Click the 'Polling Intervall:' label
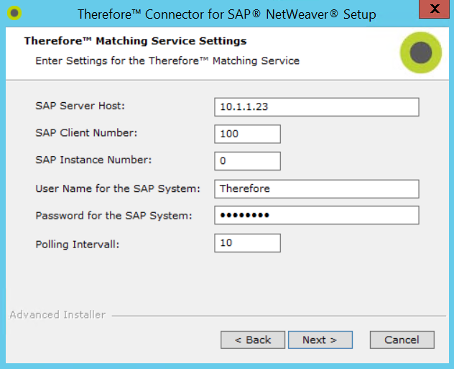 click(x=77, y=244)
